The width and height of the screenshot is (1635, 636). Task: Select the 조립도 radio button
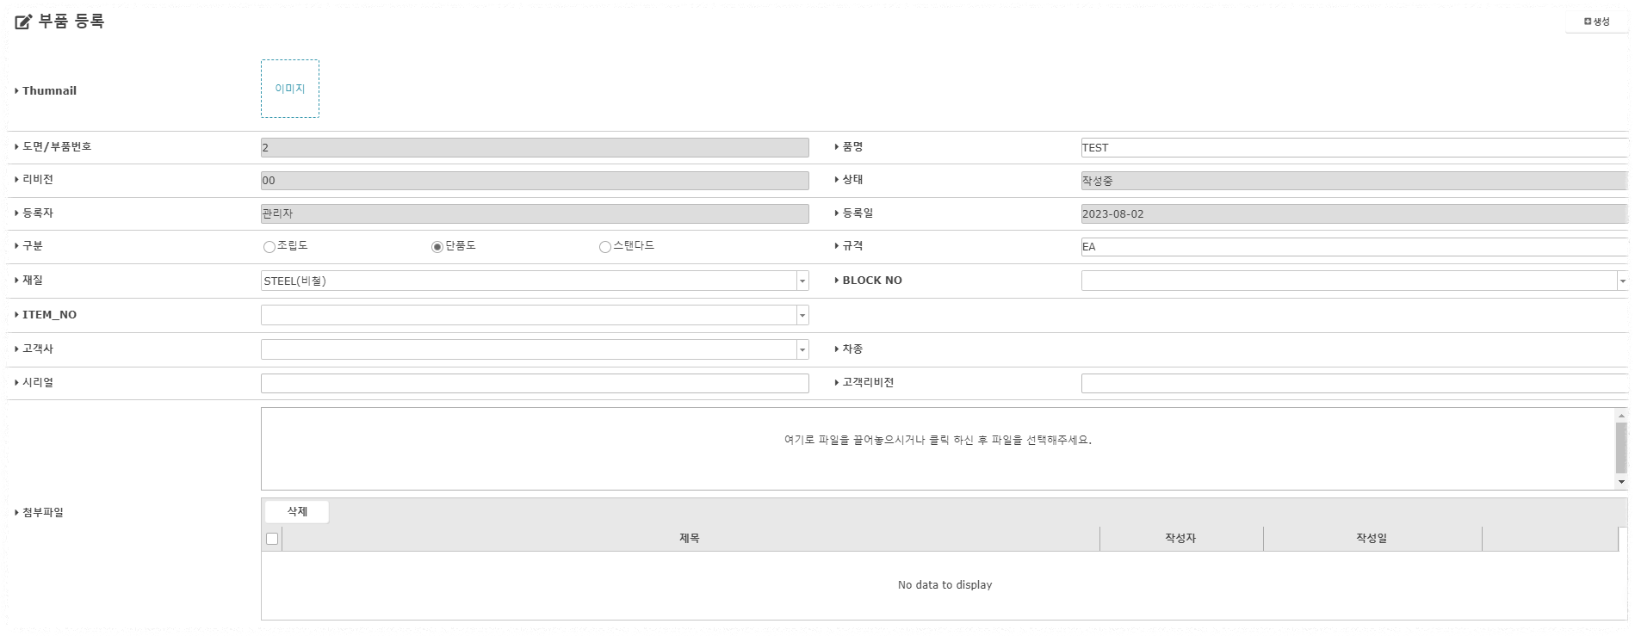[269, 247]
